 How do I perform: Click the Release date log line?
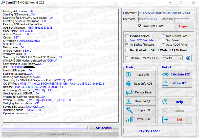(x=33, y=87)
